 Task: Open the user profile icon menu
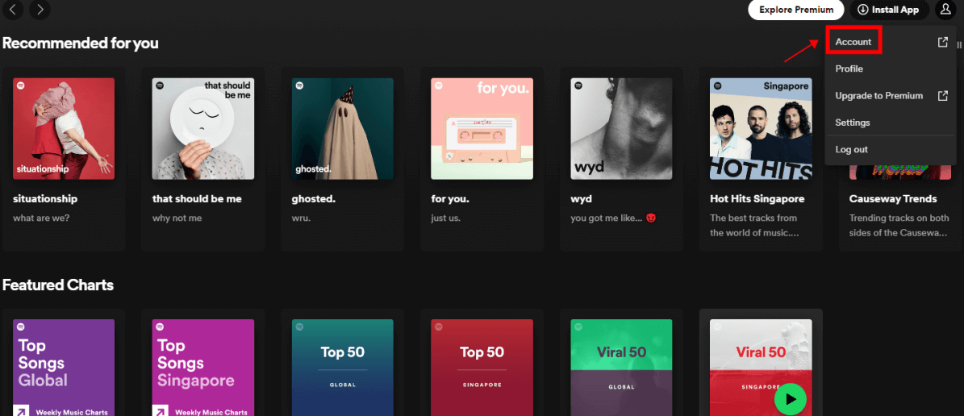click(945, 9)
